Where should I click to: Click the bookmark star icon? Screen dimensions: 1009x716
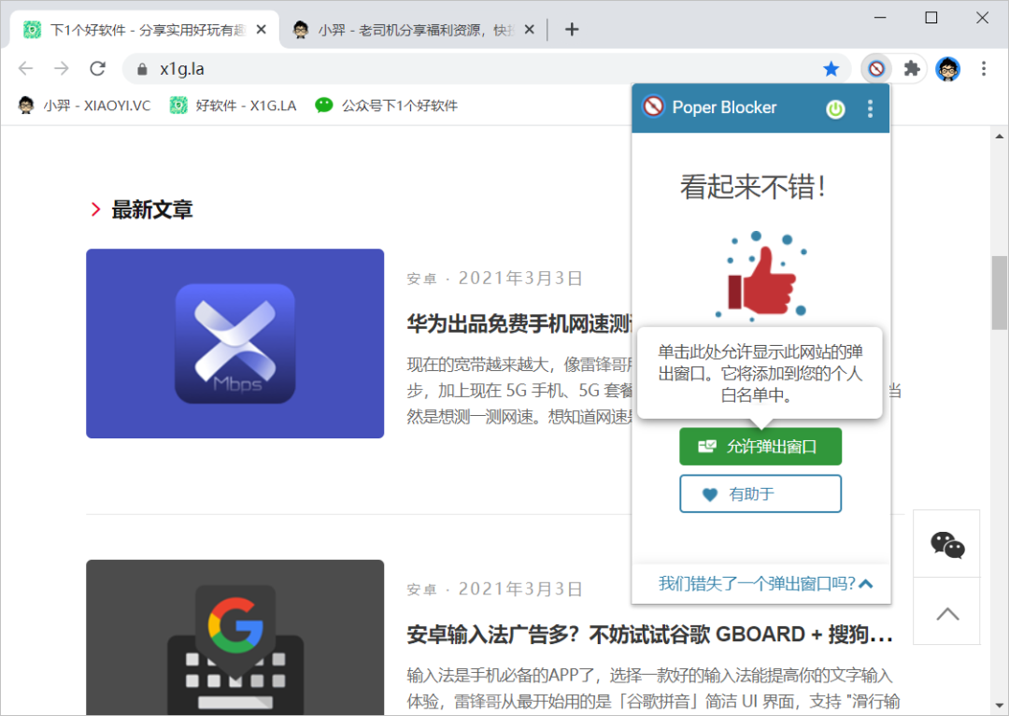tap(831, 69)
